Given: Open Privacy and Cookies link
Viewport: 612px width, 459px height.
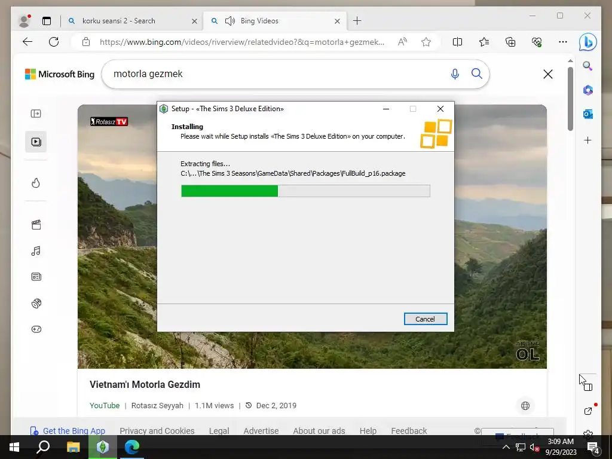Looking at the screenshot, I should point(157,431).
